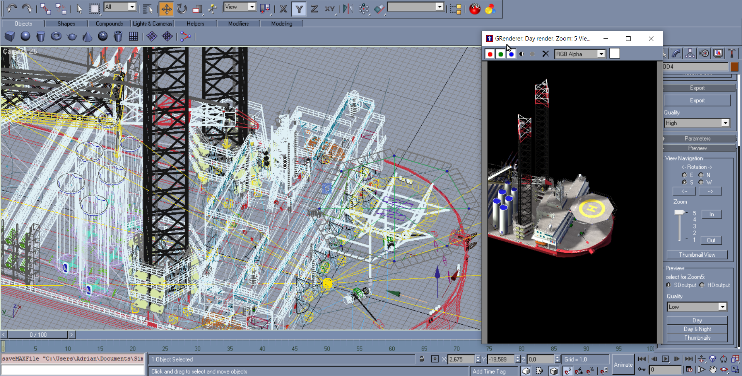Click the Align tool icon
The height and width of the screenshot is (376, 742).
point(379,8)
